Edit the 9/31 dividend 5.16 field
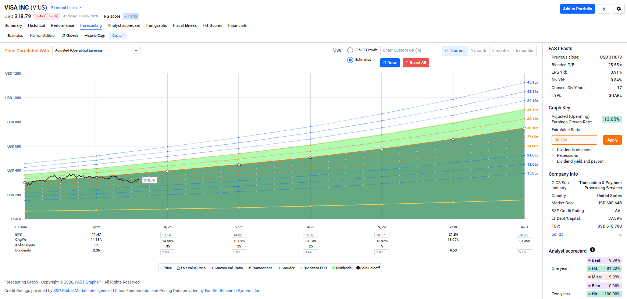627x299 pixels. 524,252
